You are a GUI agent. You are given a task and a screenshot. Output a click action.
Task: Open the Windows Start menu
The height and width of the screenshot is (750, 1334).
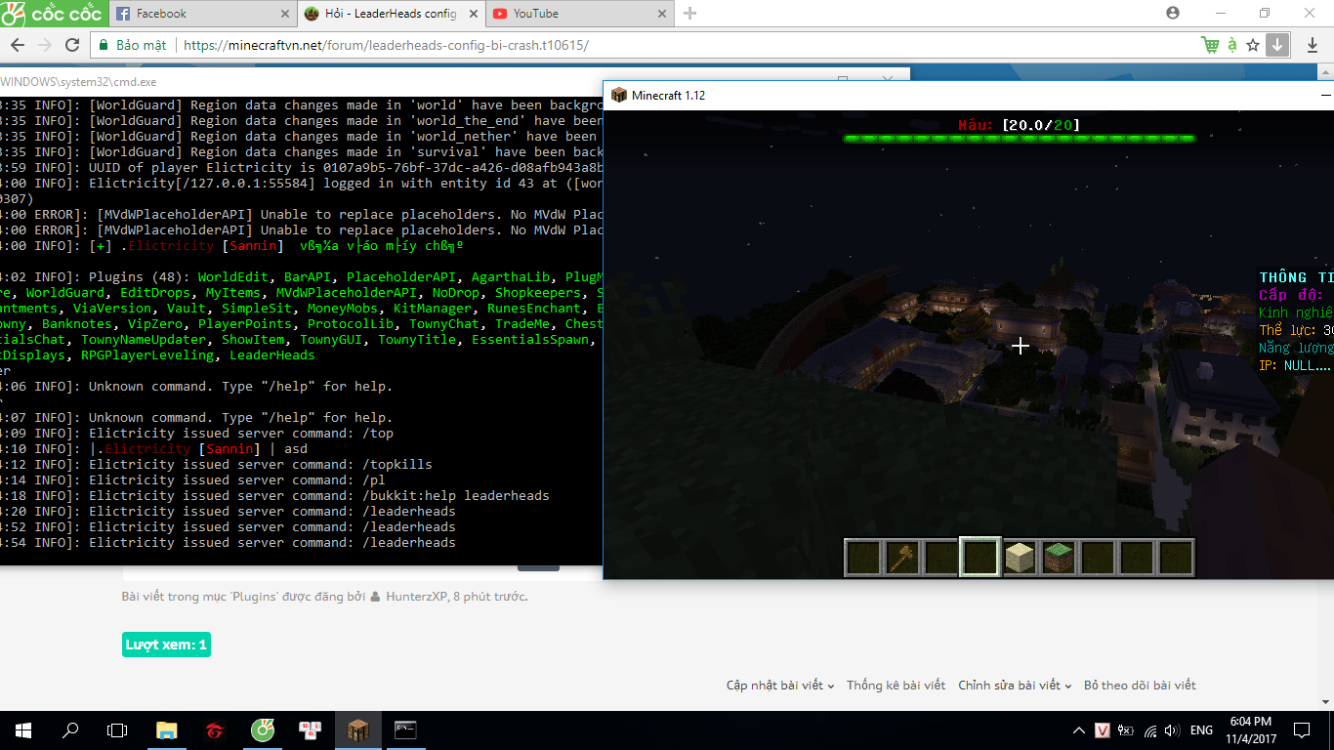tap(23, 729)
